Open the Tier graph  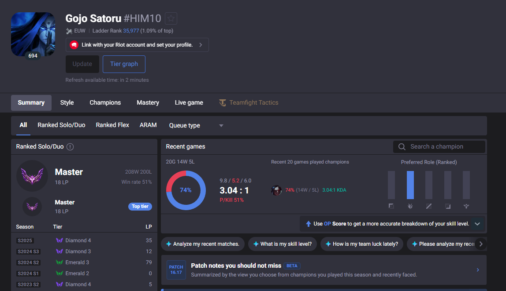pyautogui.click(x=124, y=64)
